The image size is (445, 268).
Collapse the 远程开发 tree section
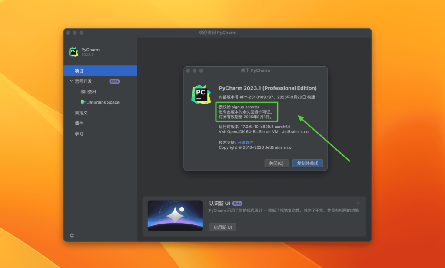[x=71, y=81]
